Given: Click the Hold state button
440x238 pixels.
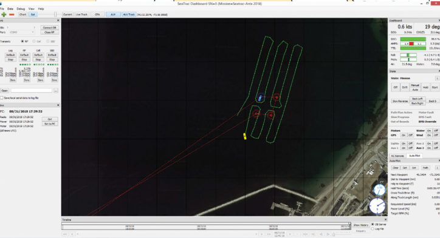Looking at the screenshot, I should click(x=425, y=87).
